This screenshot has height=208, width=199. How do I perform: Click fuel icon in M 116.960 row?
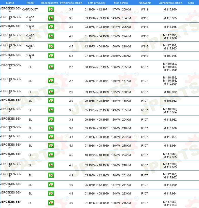(51, 128)
